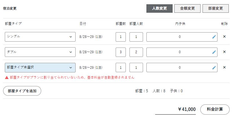The image size is (233, 118).
Task: Click 部屋数 field in ダブル row
Action: tap(121, 52)
